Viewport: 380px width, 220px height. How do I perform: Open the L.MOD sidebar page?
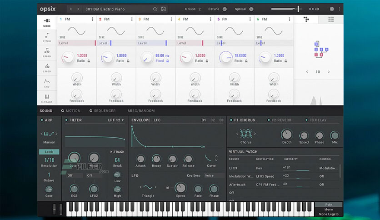tap(47, 68)
